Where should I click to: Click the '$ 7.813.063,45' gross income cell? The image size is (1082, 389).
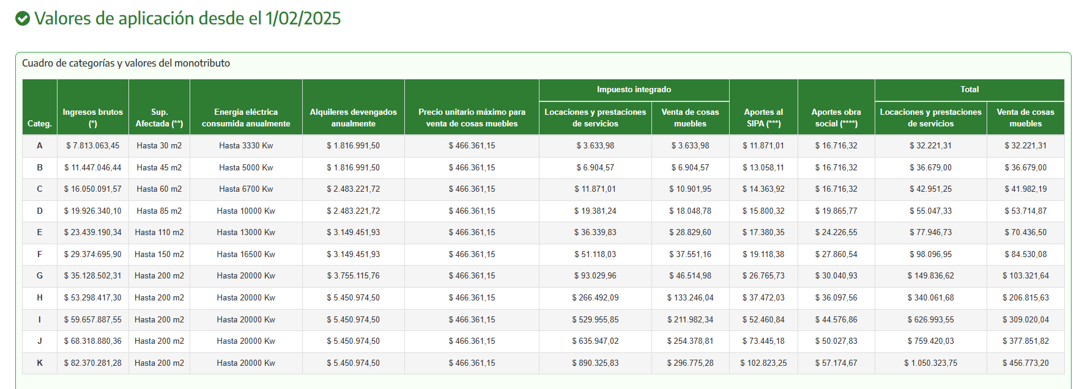click(93, 145)
